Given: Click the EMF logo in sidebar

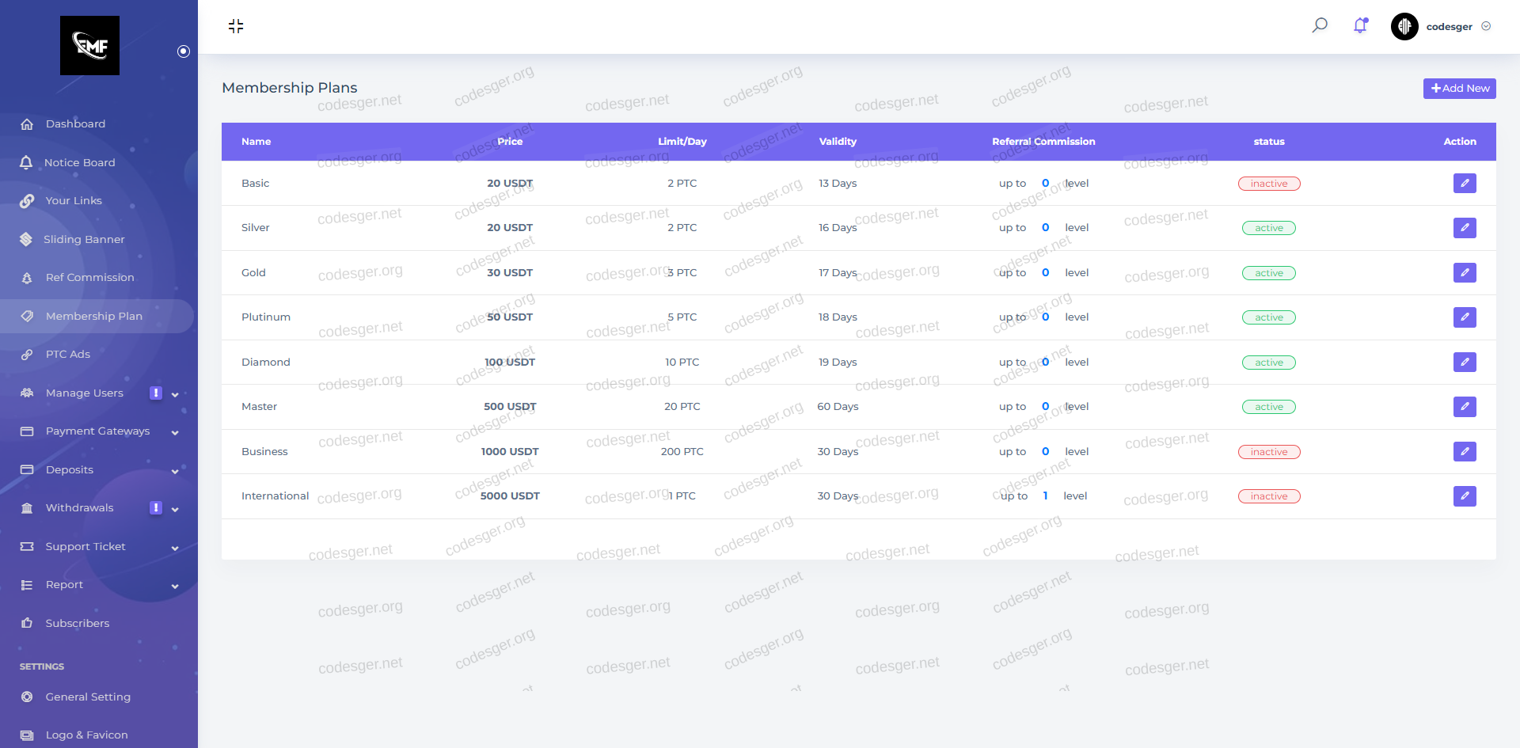Looking at the screenshot, I should [x=90, y=46].
